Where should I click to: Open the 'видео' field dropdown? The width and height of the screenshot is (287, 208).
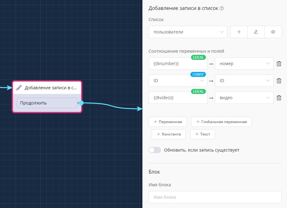pos(244,98)
